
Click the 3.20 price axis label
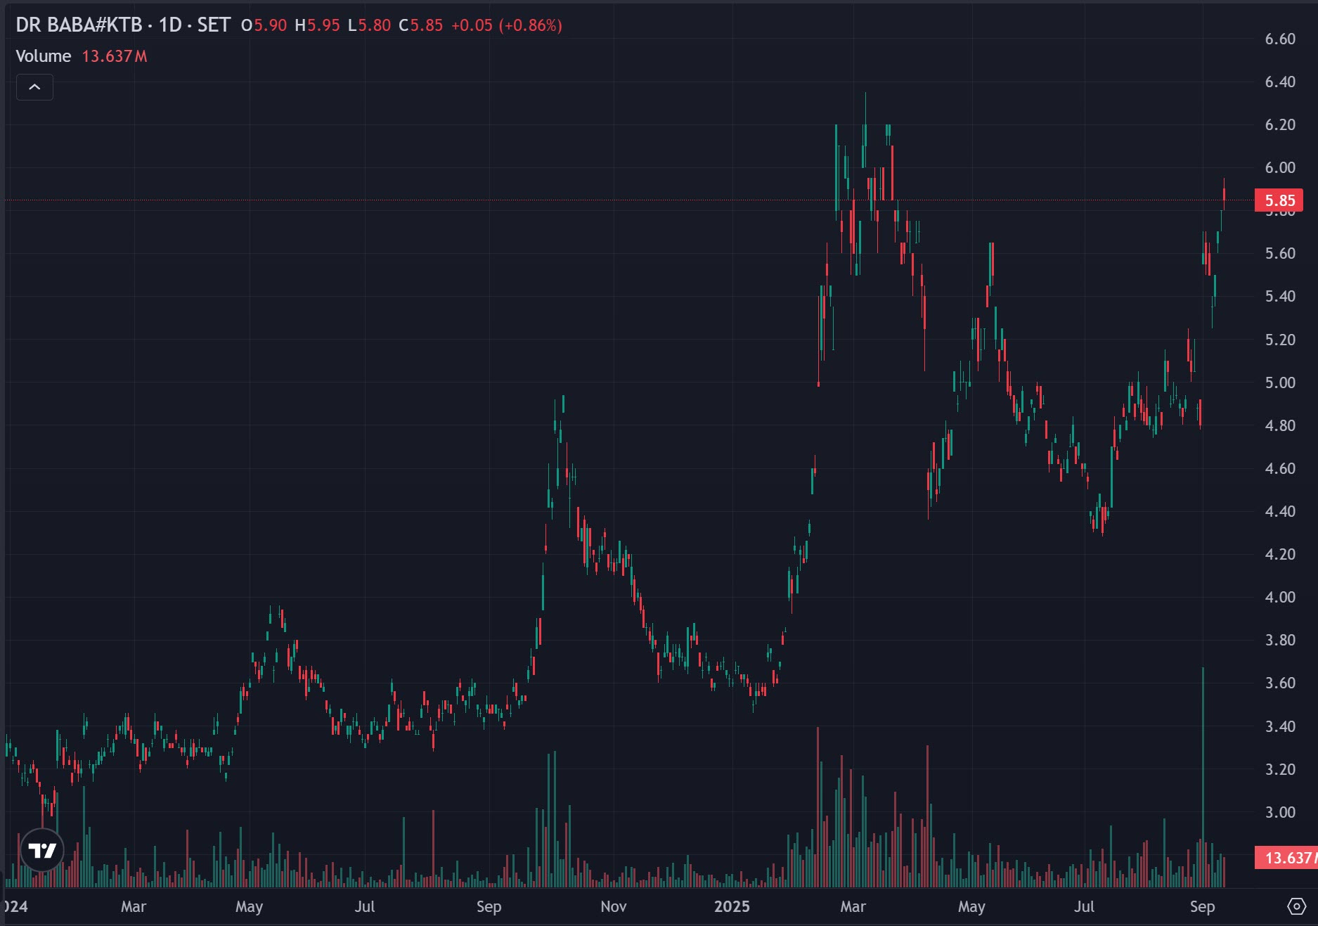(x=1280, y=770)
